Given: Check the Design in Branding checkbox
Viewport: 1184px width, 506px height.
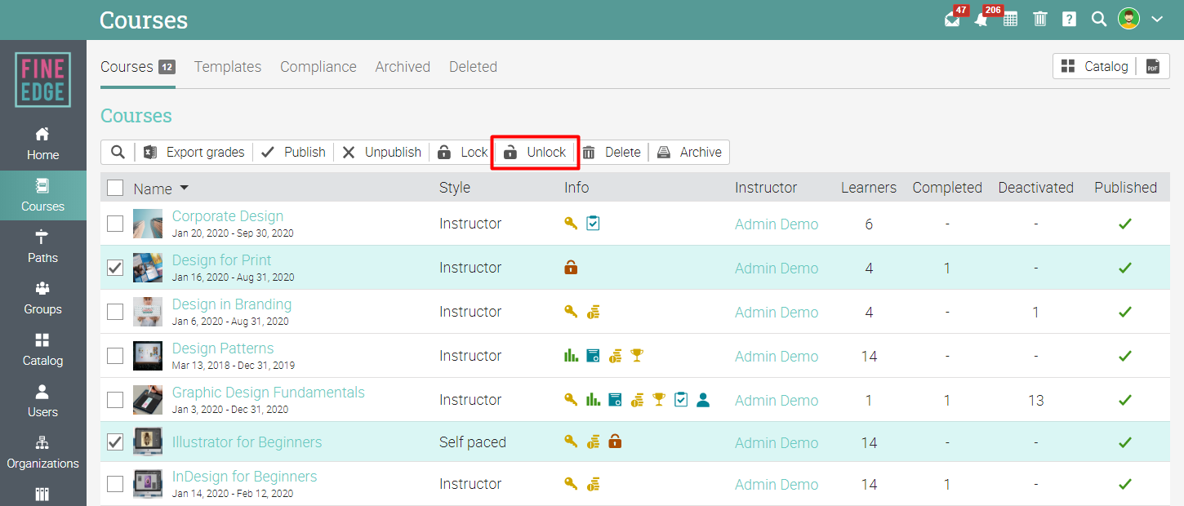Looking at the screenshot, I should pyautogui.click(x=115, y=311).
